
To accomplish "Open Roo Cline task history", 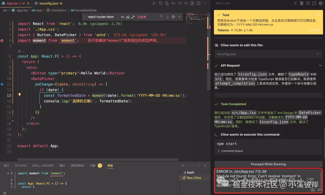I will (308, 3).
